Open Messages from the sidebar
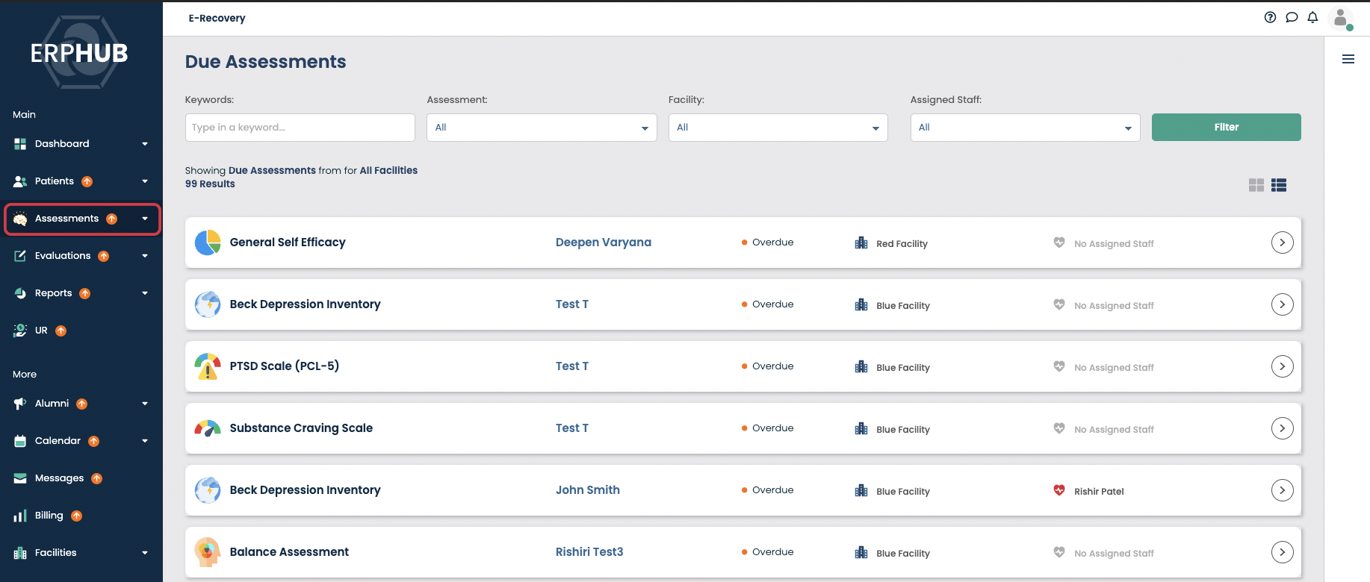1370x582 pixels. (59, 478)
